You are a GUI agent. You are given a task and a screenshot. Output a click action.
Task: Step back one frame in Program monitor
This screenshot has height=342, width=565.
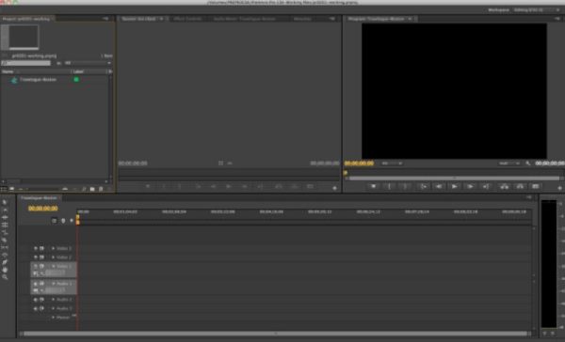tap(439, 186)
